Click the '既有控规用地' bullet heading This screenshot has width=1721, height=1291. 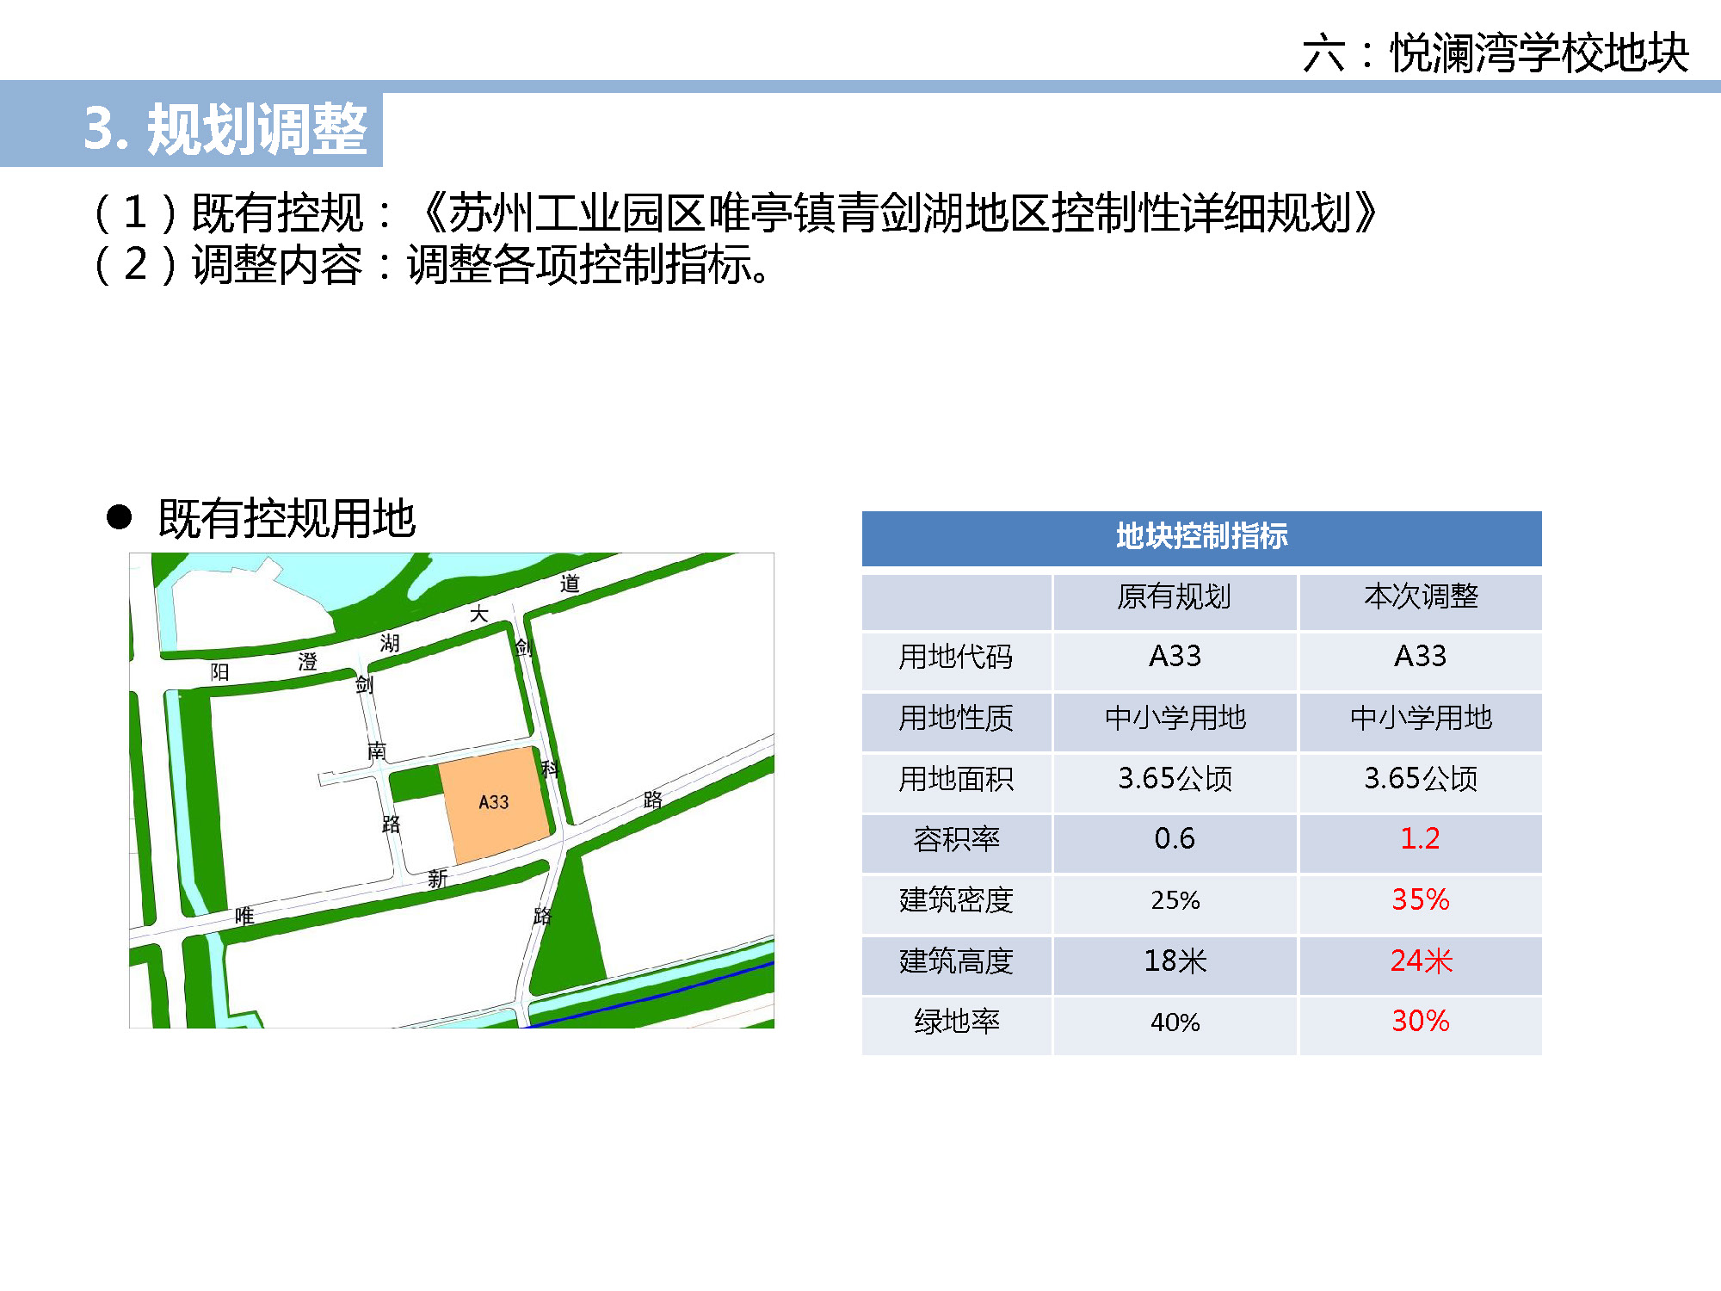[287, 518]
